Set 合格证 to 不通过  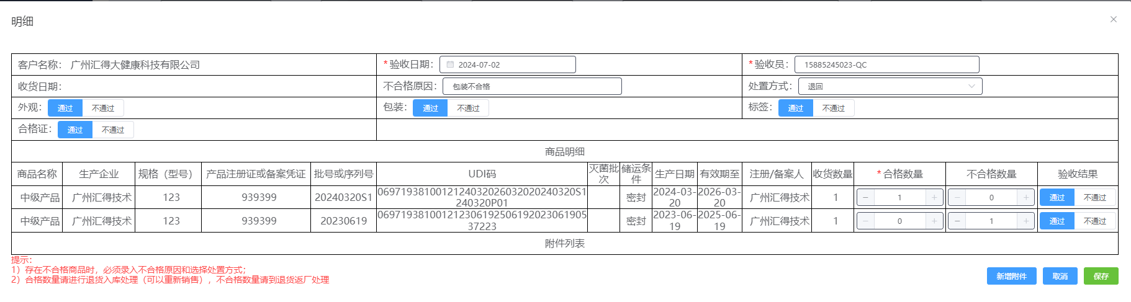pyautogui.click(x=113, y=130)
